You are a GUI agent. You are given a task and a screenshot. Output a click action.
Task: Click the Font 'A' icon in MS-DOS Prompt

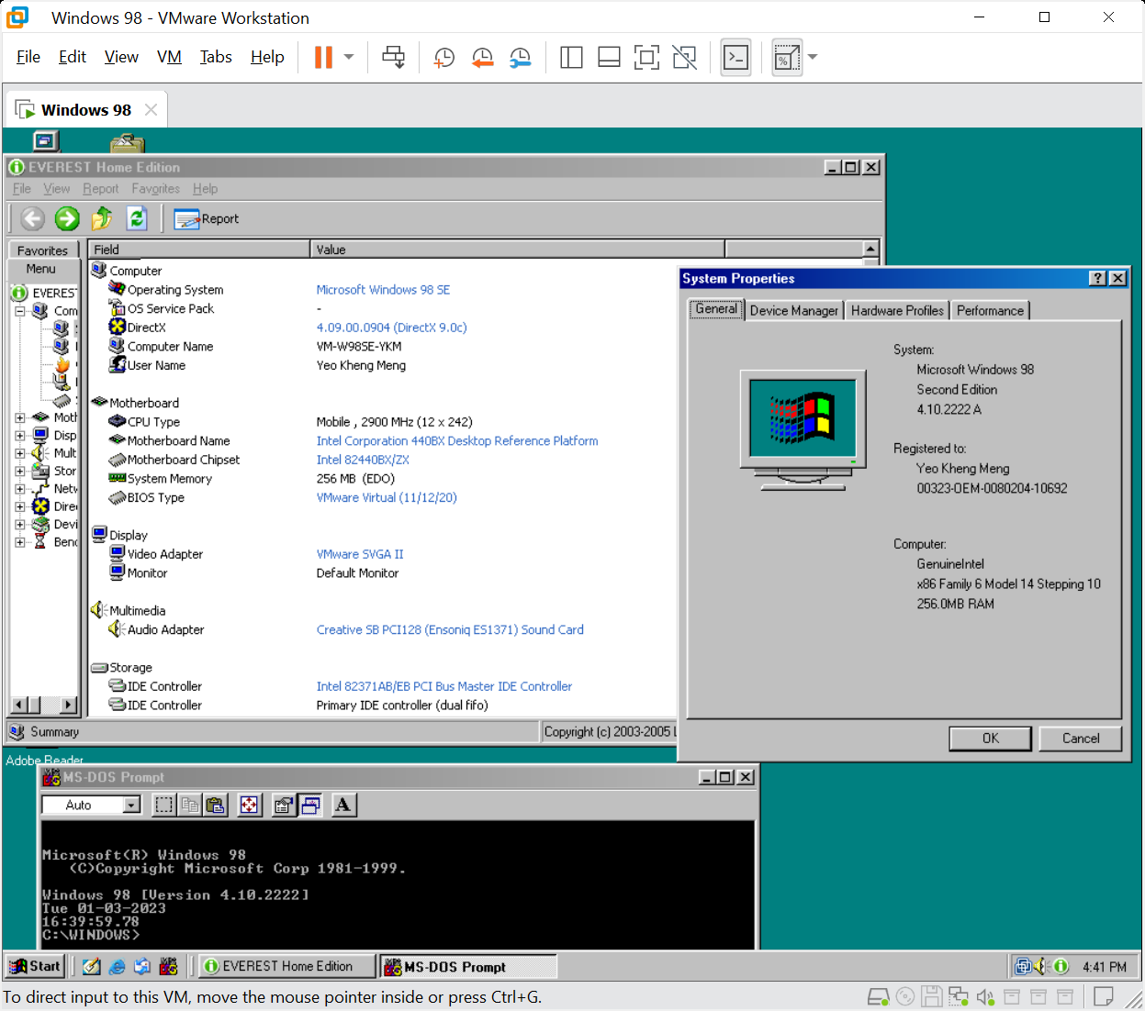tap(343, 805)
